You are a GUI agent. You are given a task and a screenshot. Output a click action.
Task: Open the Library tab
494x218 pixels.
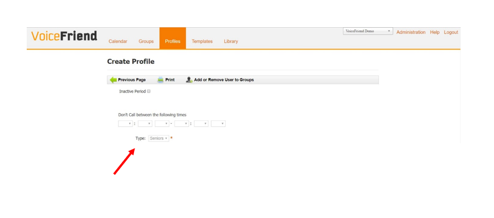point(231,42)
